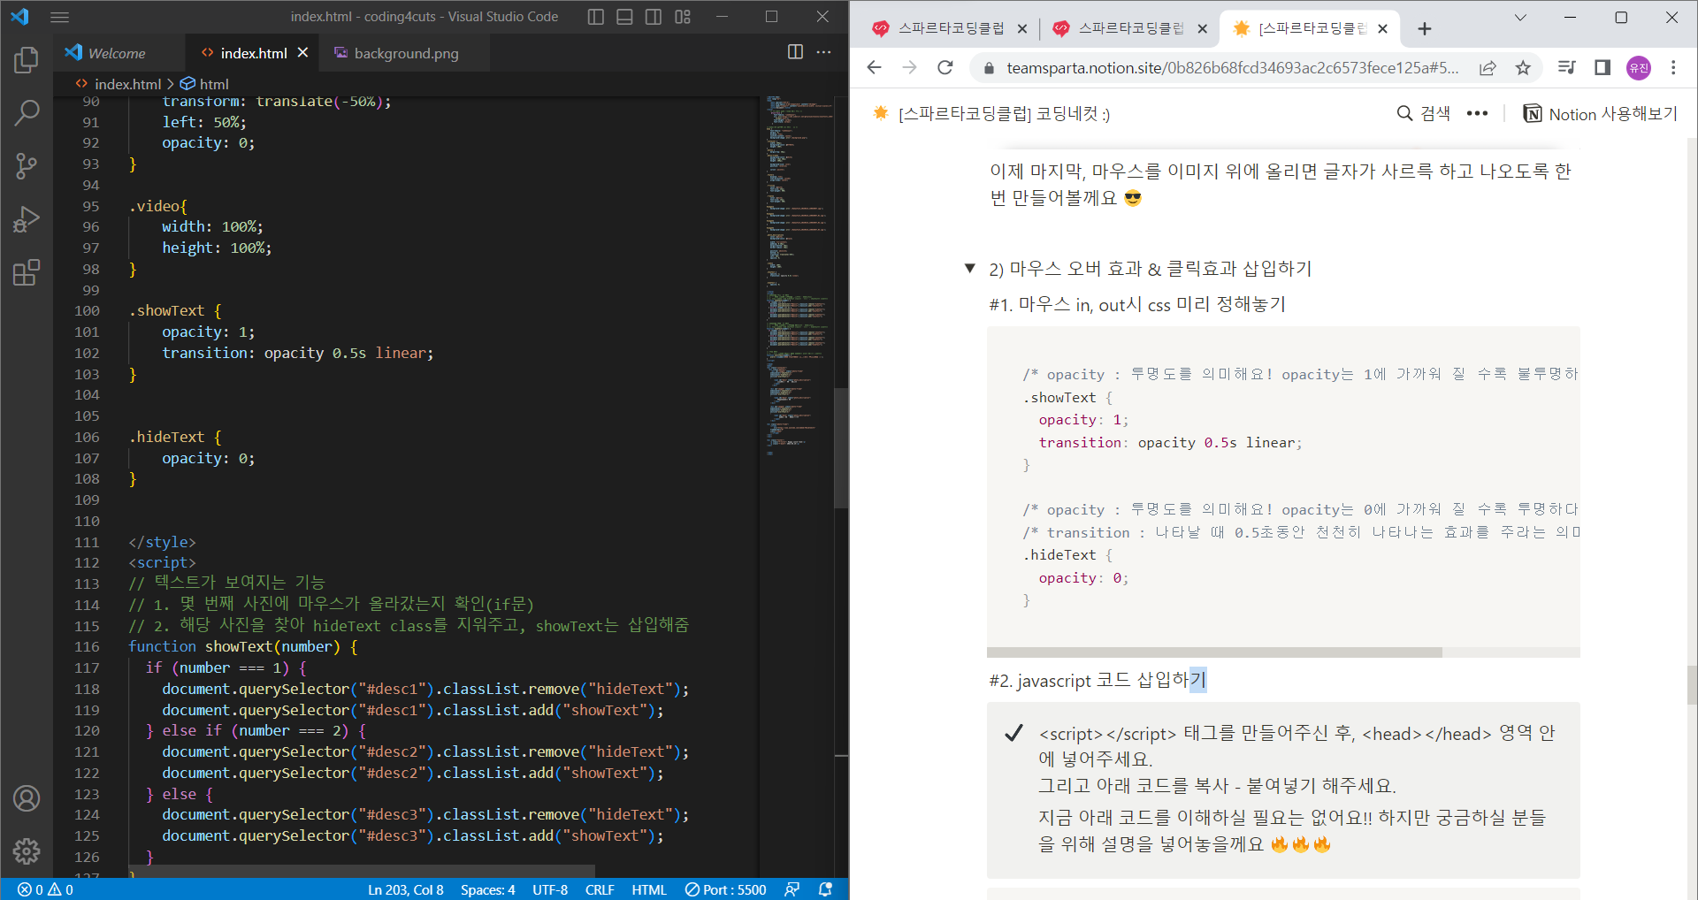This screenshot has width=1698, height=900.
Task: Share this page from address bar
Action: [x=1488, y=68]
